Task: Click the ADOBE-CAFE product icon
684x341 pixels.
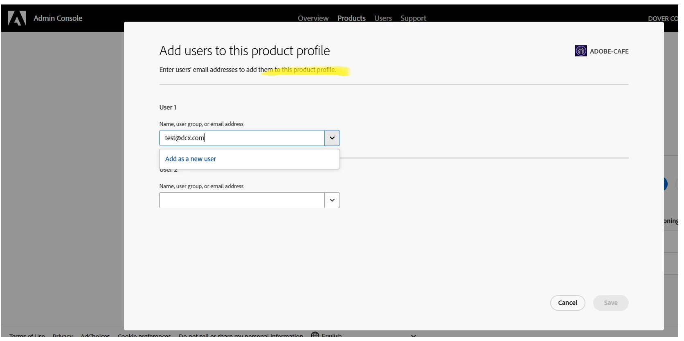Action: click(581, 51)
